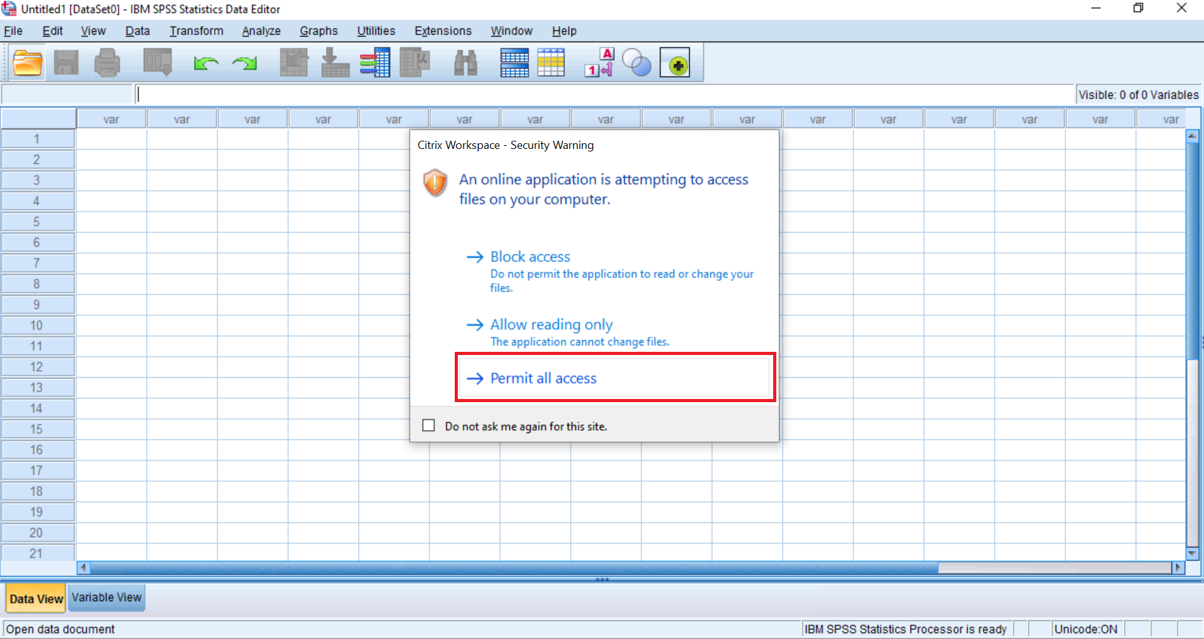
Task: Open Recall recently used dialogs icon
Action: pyautogui.click(x=158, y=63)
